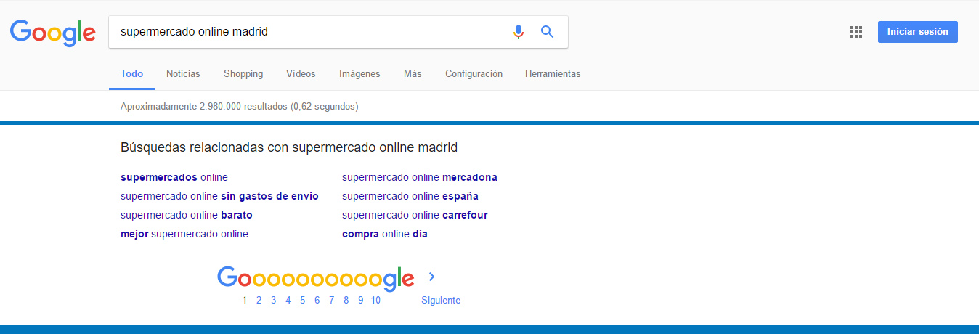Click the voice search microphone icon
The height and width of the screenshot is (334, 979).
point(519,32)
